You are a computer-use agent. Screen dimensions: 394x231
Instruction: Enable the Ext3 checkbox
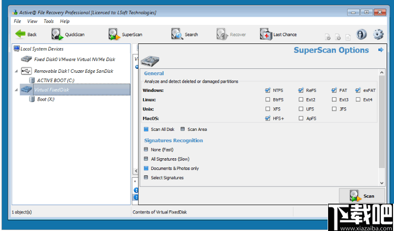[x=334, y=100]
